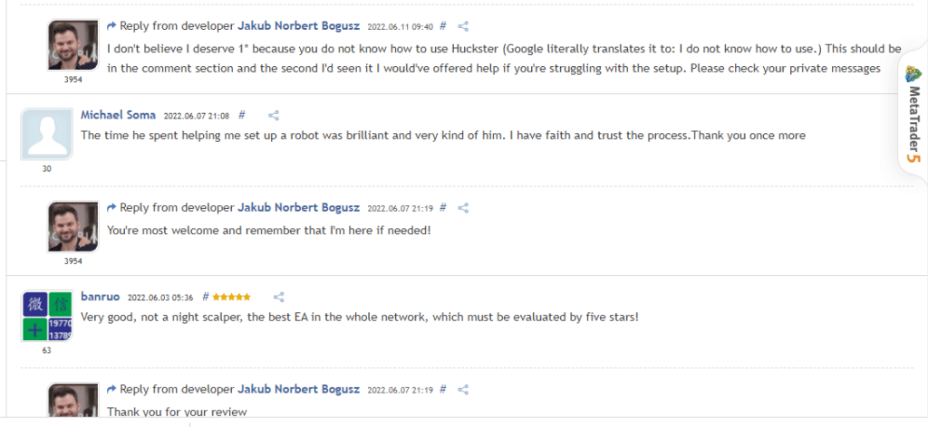Screen dimensions: 928x427
Task: Click Michael Soma's placeholder avatar
Action: click(x=46, y=135)
